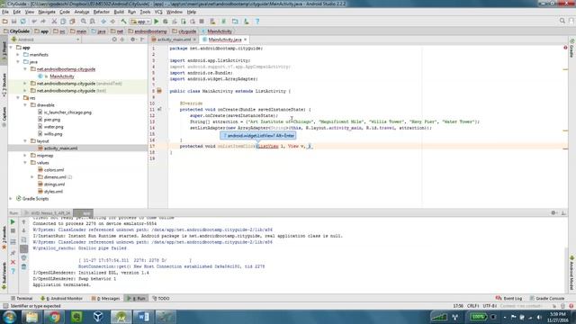Toggle the Captures side tool window
Screen dimensions: 576x324
[4, 117]
